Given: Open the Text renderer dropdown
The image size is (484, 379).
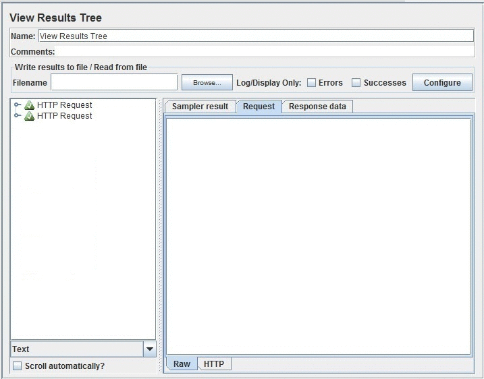Looking at the screenshot, I should click(149, 349).
